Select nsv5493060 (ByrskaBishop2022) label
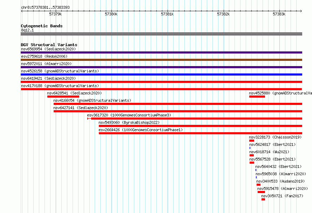312x213 pixels. tap(129, 122)
